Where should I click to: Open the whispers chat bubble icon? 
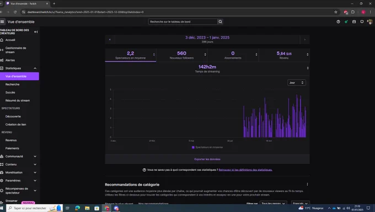[362, 21]
